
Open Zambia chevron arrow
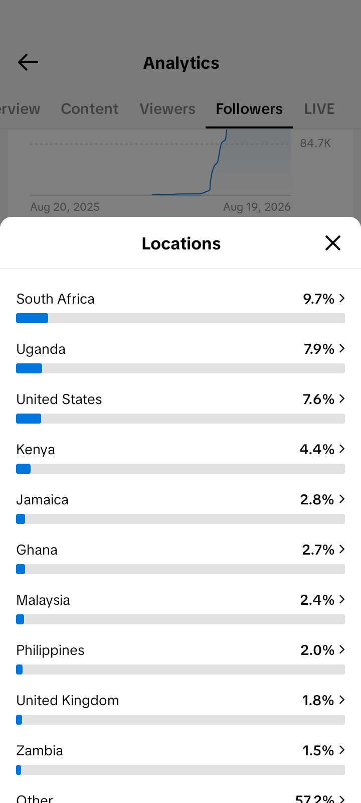[x=342, y=750]
